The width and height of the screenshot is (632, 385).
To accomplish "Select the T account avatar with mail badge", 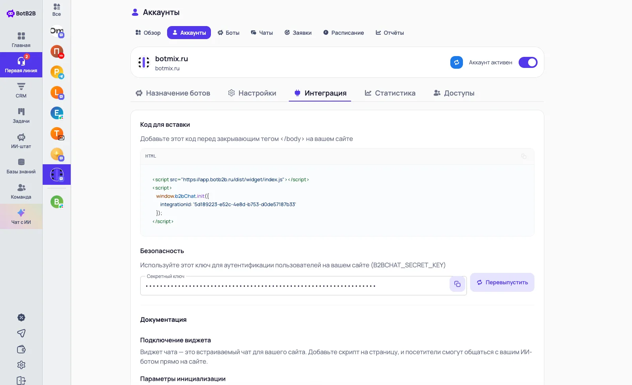I will click(57, 133).
